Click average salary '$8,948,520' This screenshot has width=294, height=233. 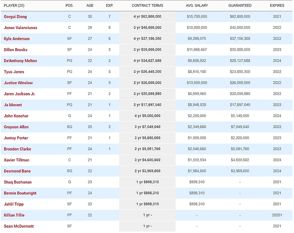point(197,105)
